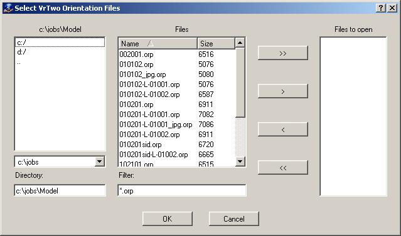Click the add-all files '>>' button

(282, 53)
